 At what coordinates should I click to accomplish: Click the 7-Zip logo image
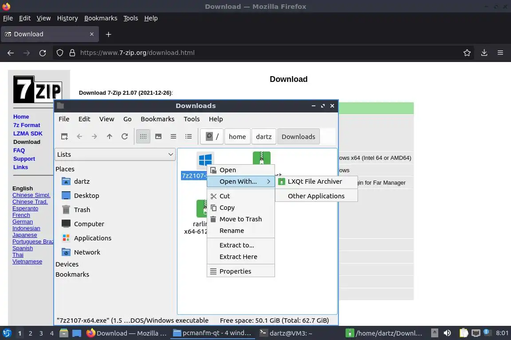click(37, 89)
